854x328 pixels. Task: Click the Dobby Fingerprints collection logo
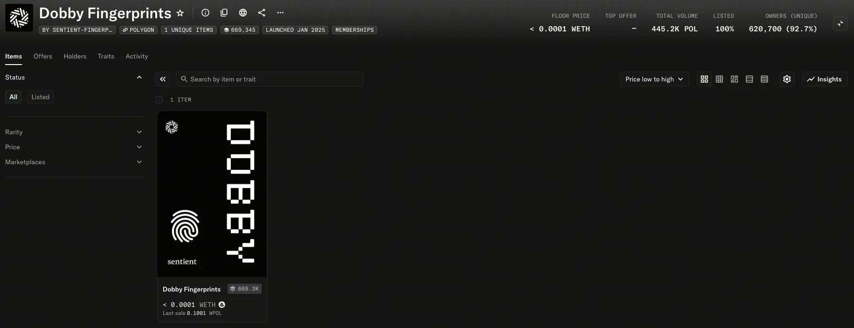(x=19, y=18)
